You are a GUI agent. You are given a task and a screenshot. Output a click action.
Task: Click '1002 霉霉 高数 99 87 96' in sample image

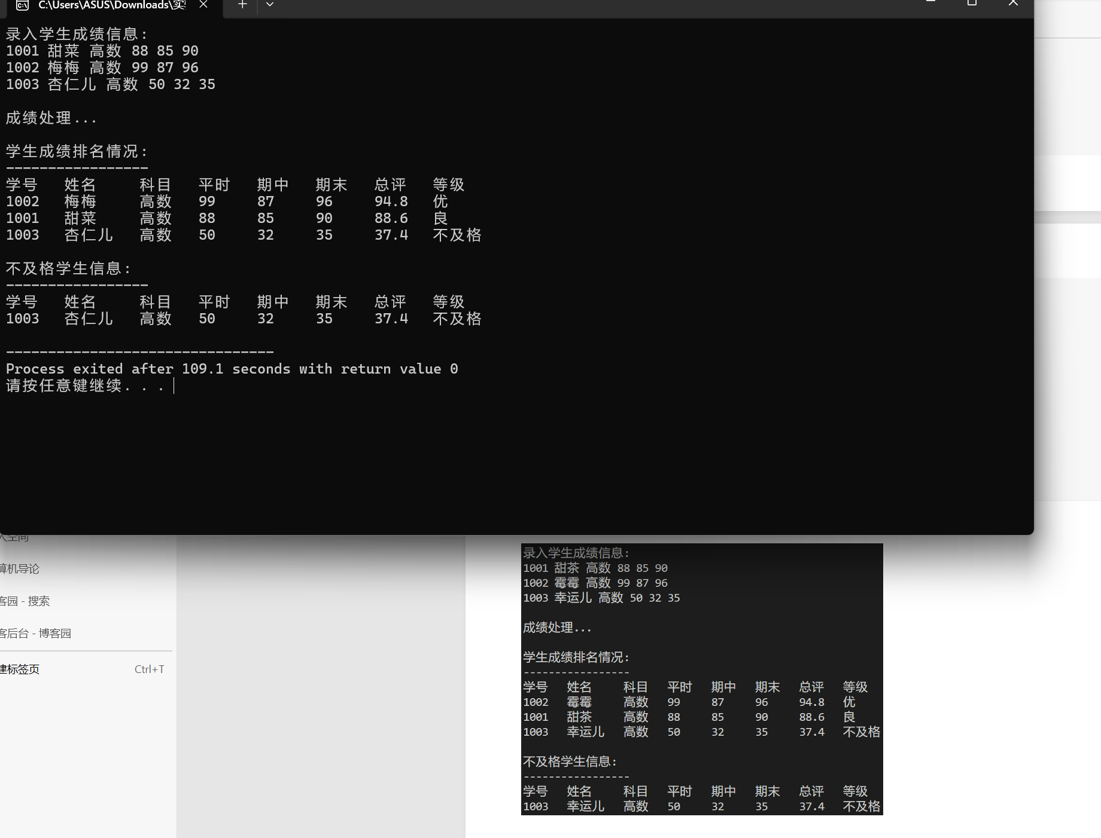595,583
